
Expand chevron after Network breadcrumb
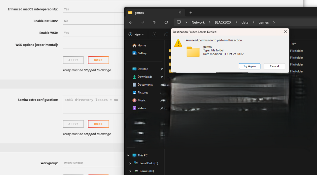[210, 22]
